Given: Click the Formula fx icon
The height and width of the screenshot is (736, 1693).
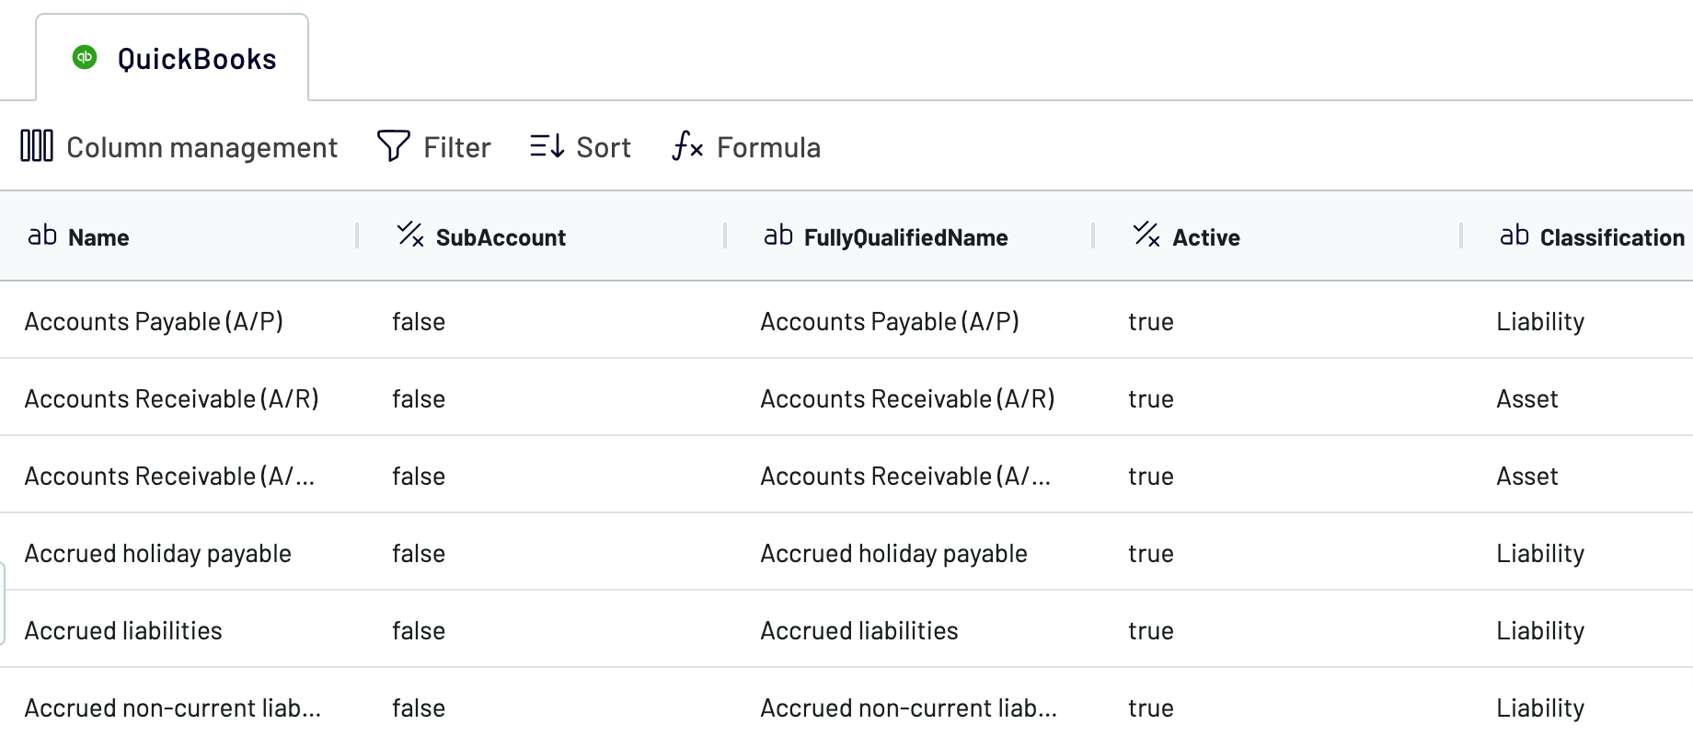Looking at the screenshot, I should pos(687,145).
